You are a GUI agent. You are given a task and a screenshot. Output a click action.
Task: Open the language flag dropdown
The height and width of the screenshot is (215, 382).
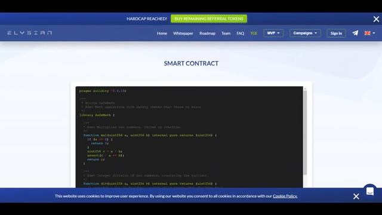coord(369,33)
